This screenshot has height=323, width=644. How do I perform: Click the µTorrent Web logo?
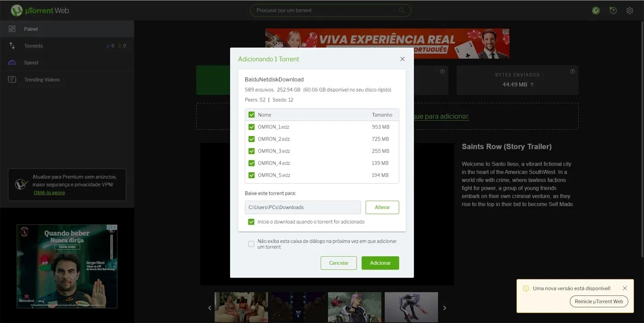point(40,10)
